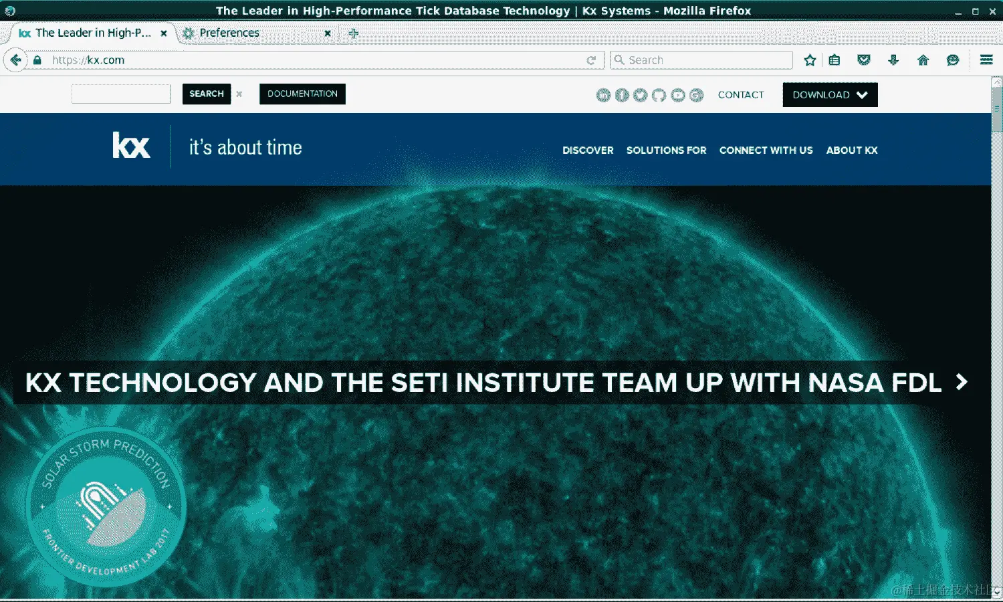
Task: Click the Firefox URL address bar
Action: pos(314,60)
